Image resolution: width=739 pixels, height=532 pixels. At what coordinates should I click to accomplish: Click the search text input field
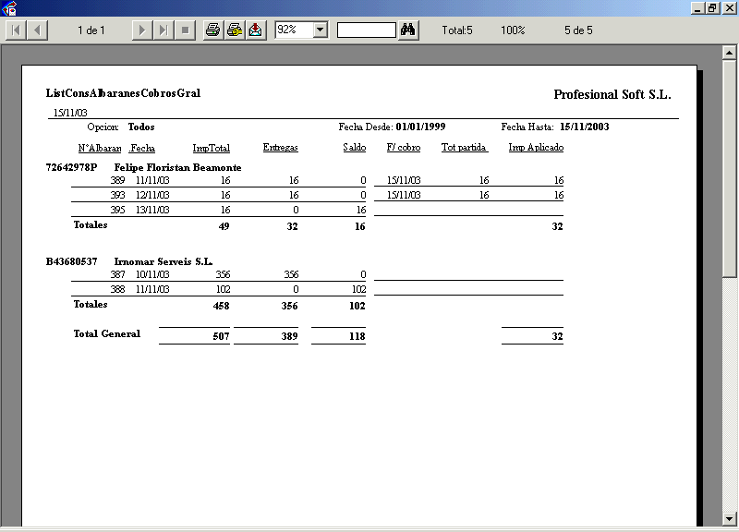click(366, 30)
